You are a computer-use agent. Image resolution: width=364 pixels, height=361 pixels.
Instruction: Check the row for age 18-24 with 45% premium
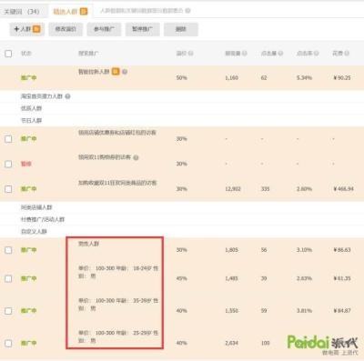(x=8, y=278)
